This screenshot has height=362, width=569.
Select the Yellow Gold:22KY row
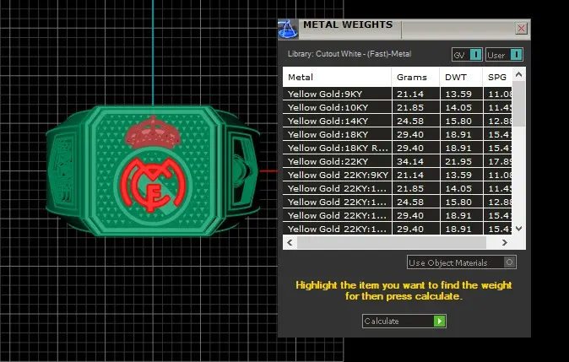point(398,161)
